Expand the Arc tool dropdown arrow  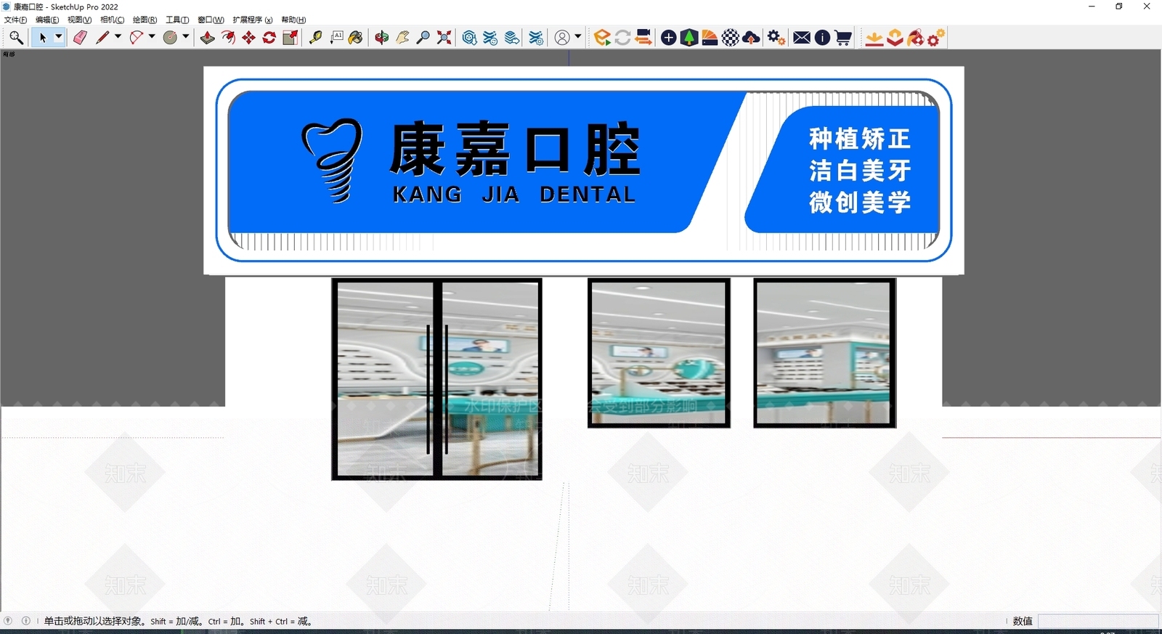(x=152, y=37)
